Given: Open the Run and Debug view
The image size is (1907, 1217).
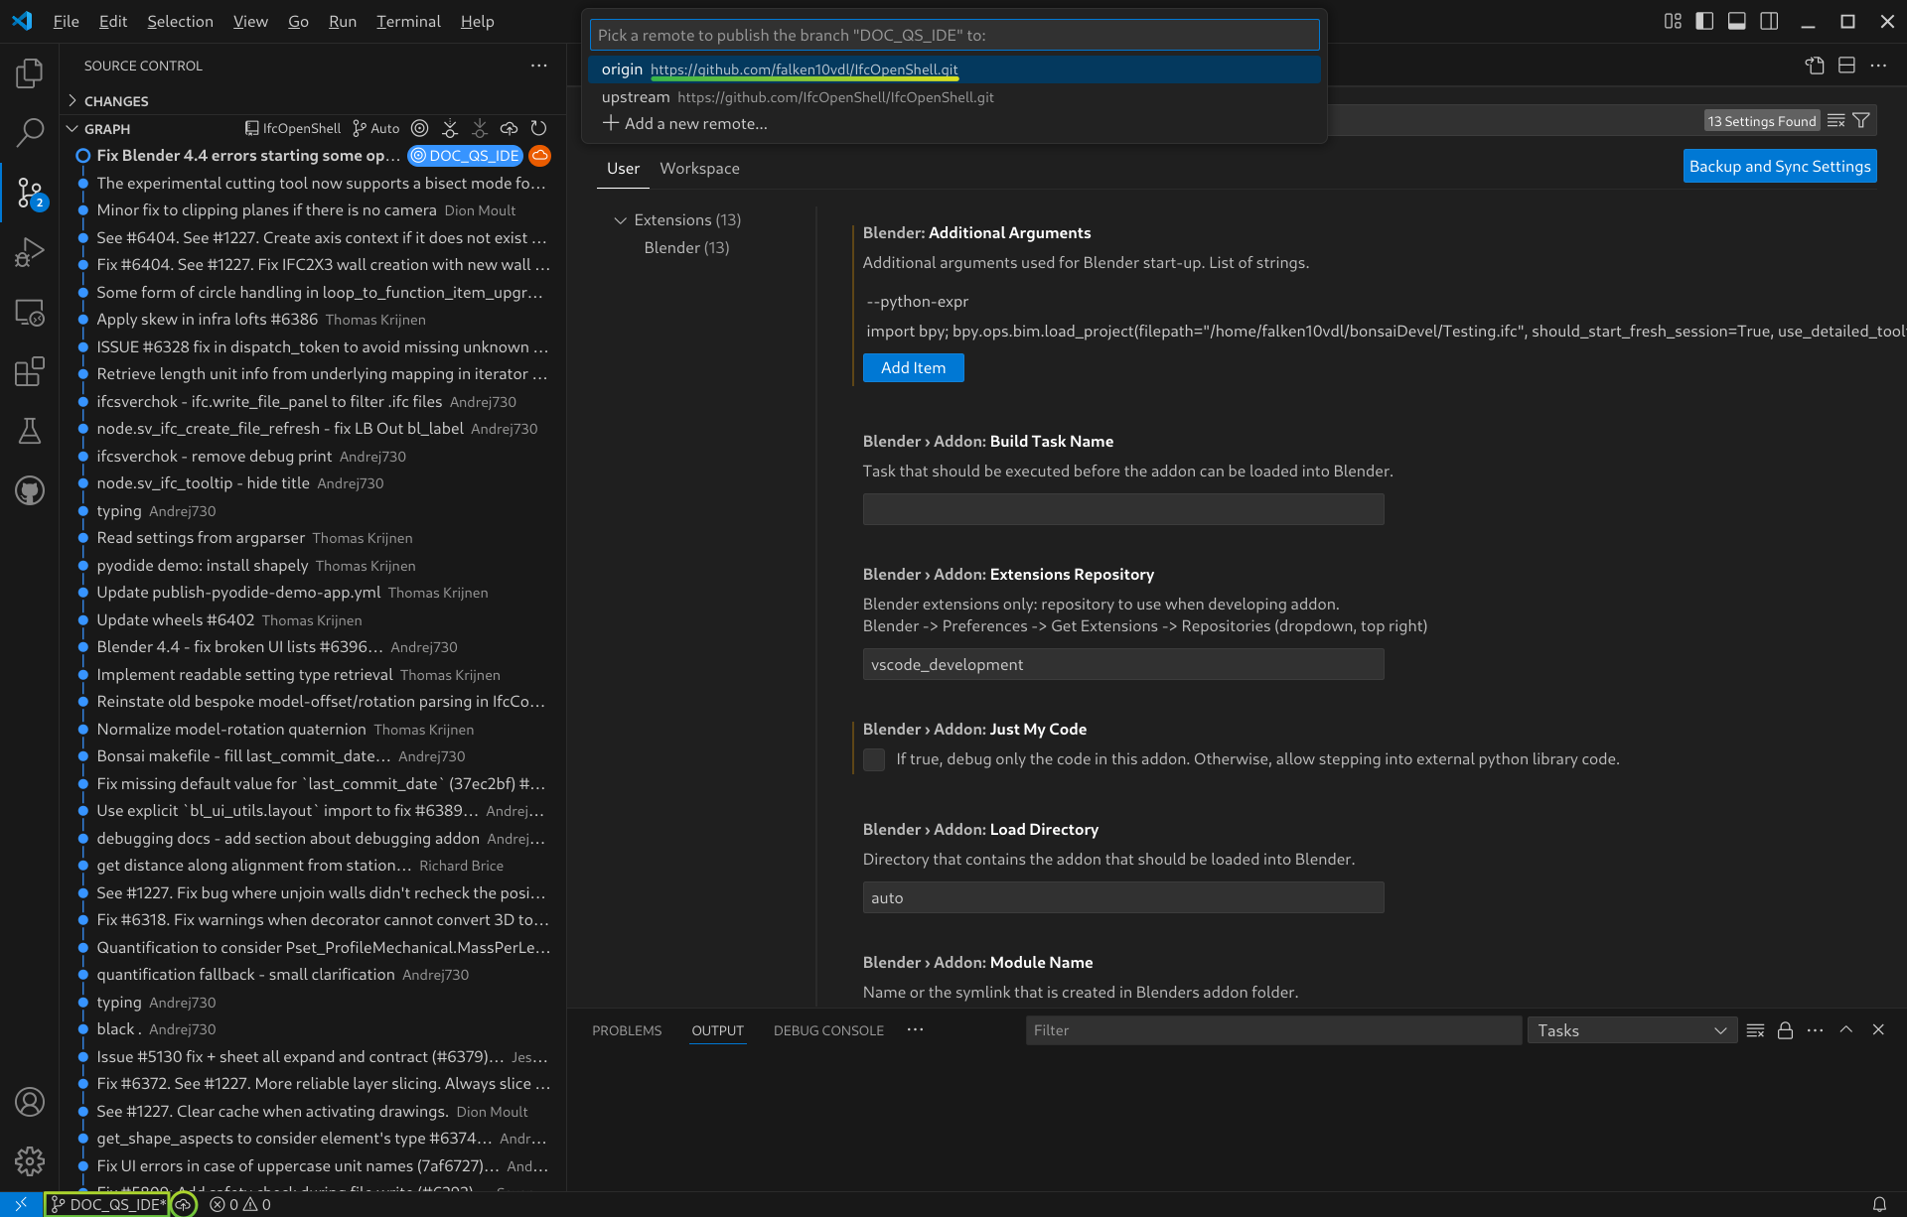Looking at the screenshot, I should tap(30, 252).
